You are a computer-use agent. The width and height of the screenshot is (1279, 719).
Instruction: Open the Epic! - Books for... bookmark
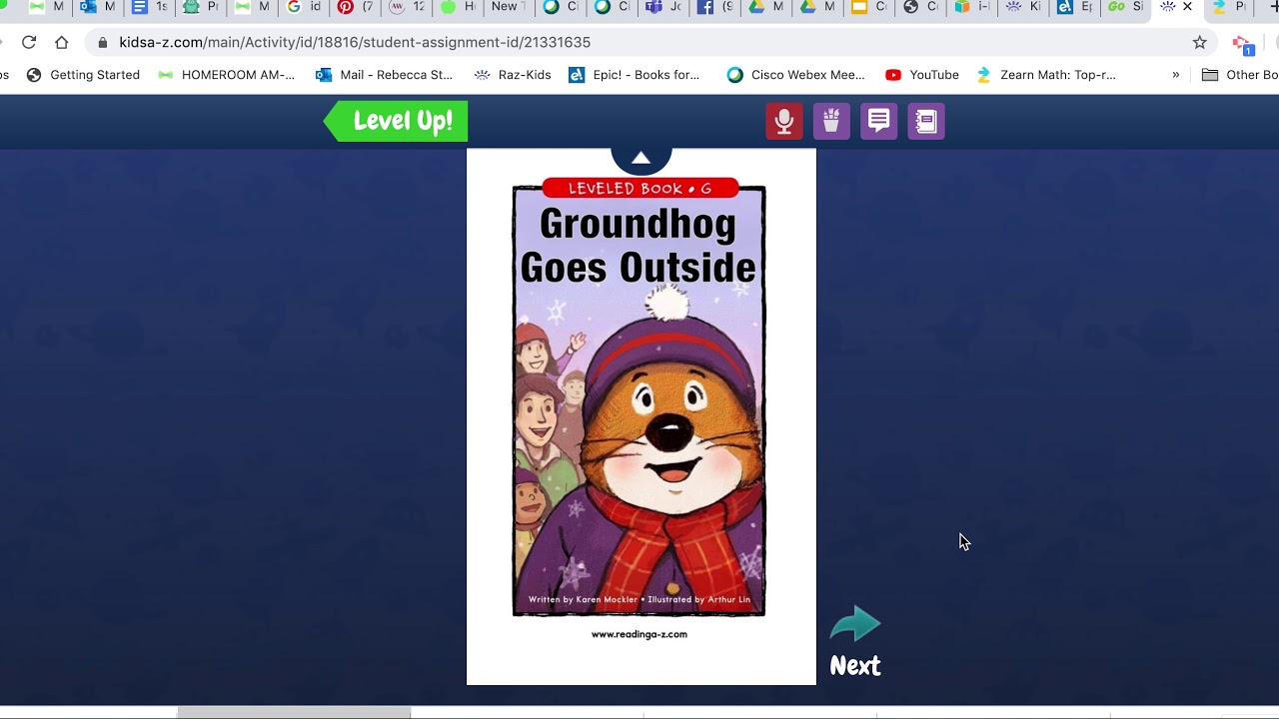(x=635, y=75)
